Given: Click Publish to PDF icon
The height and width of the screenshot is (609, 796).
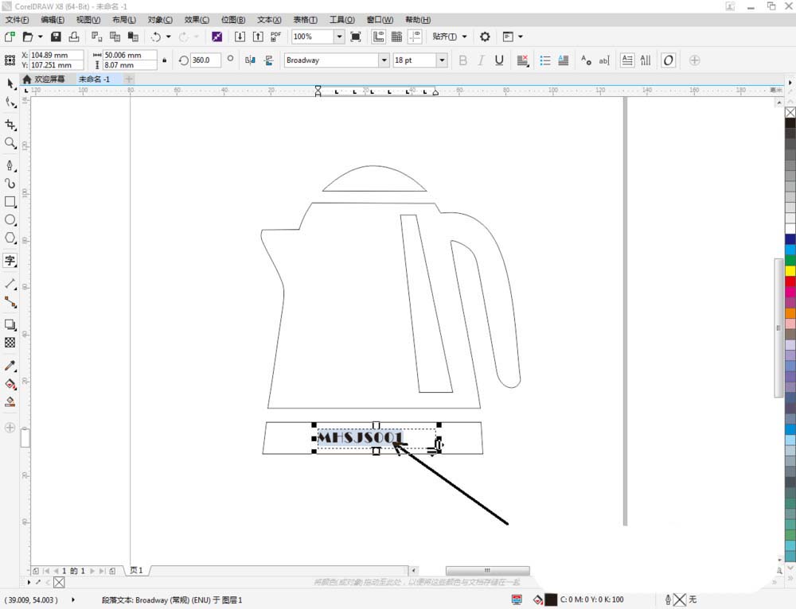Looking at the screenshot, I should 275,37.
